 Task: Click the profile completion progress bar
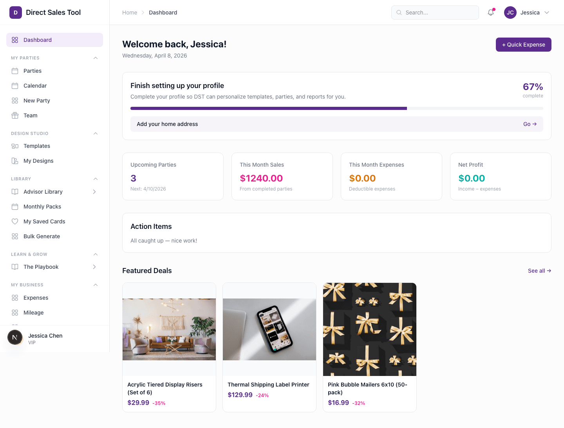coord(337,108)
